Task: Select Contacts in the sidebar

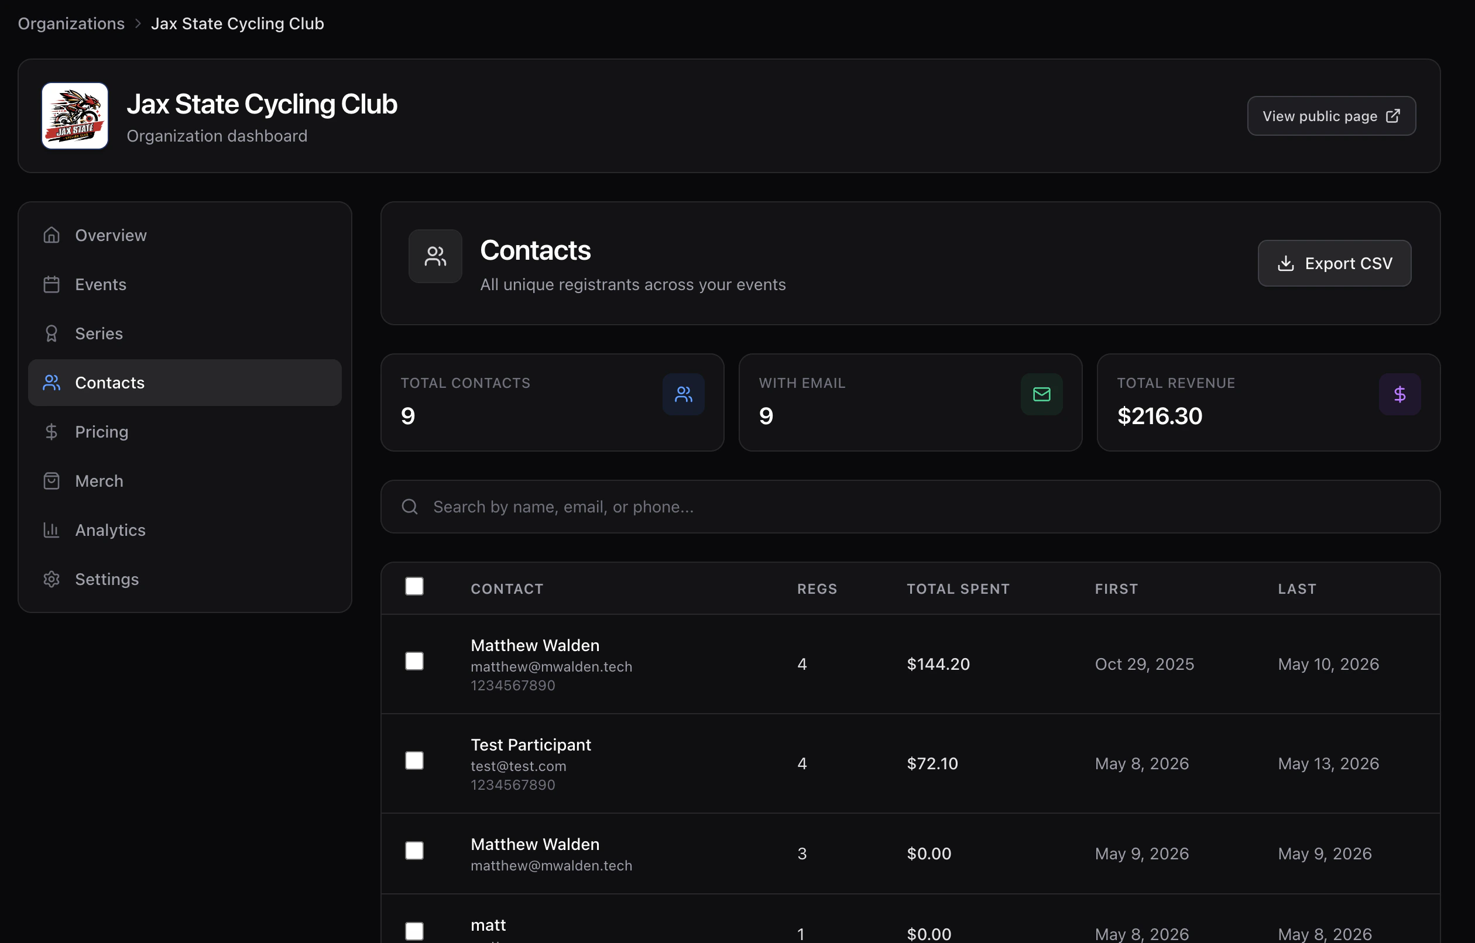Action: pyautogui.click(x=184, y=383)
